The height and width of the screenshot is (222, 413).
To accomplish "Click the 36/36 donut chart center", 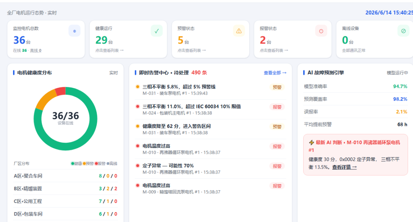I will click(x=65, y=118).
